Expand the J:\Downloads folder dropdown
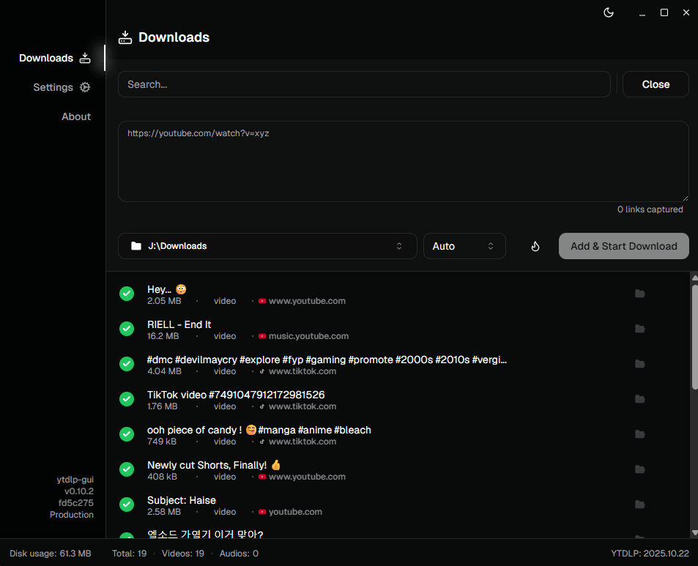698x566 pixels. tap(267, 246)
